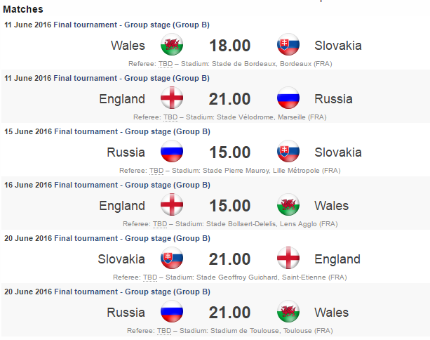430x340 pixels.
Task: Click England team name in England vs Wales
Action: pos(122,206)
